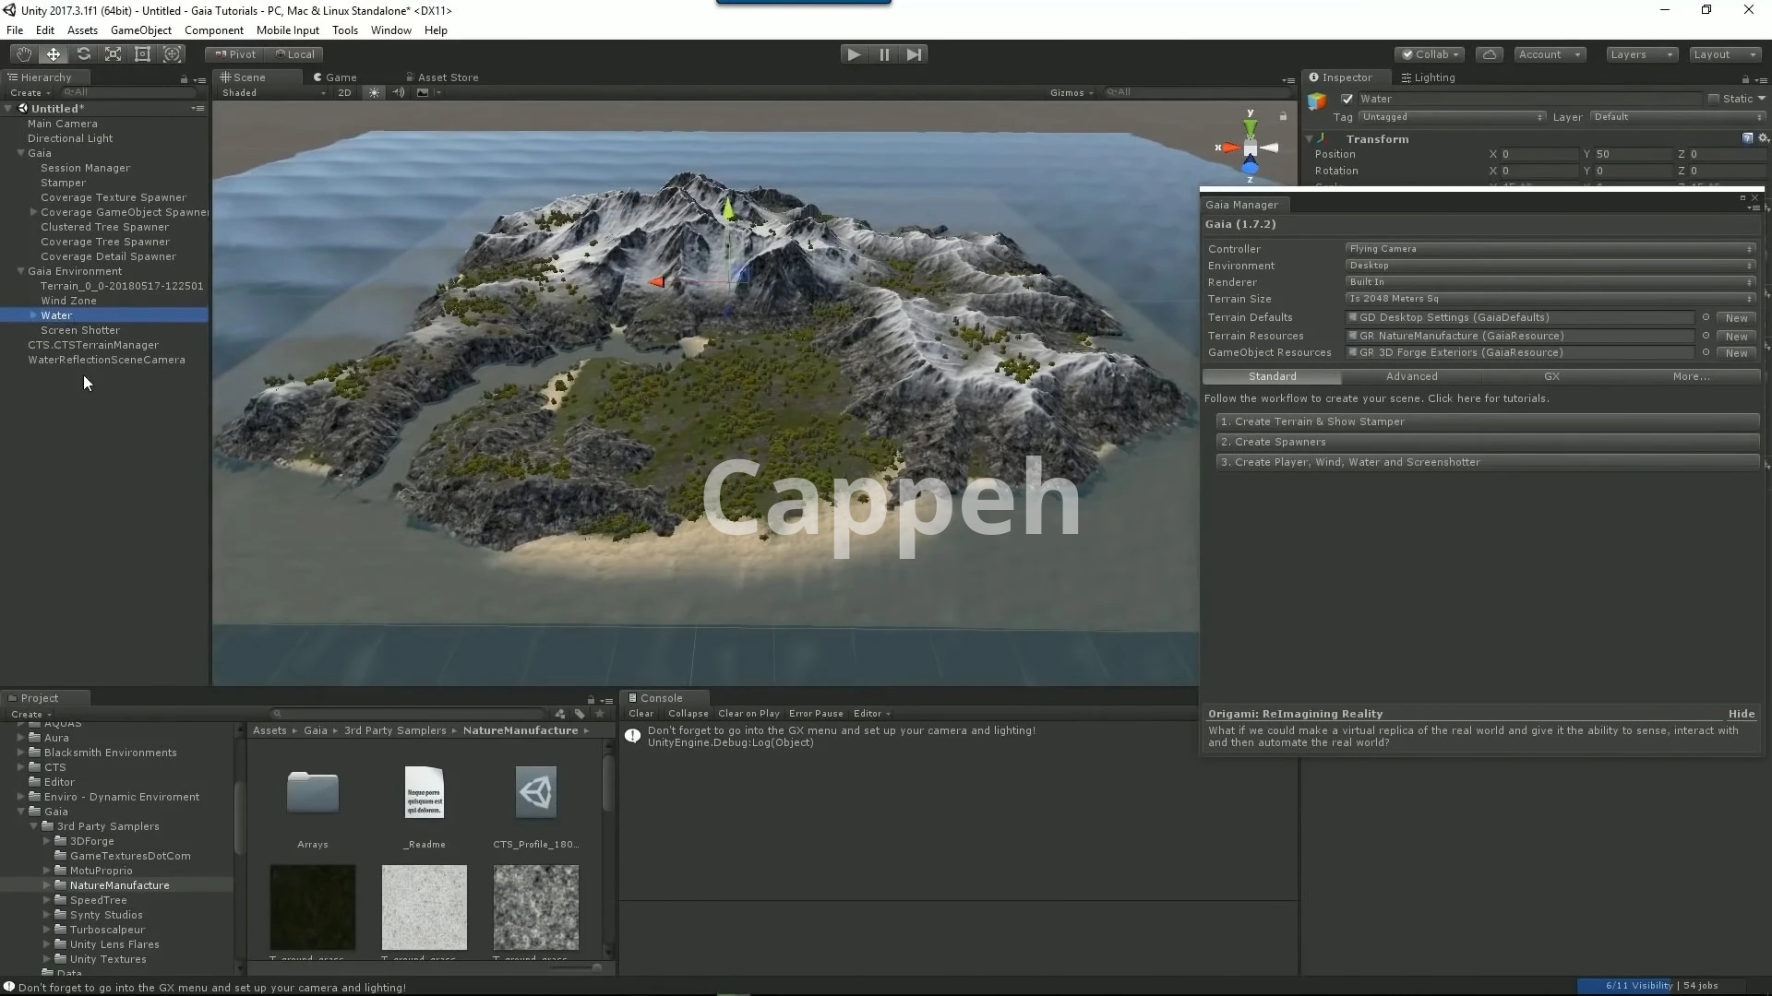Open the Terrain Size dropdown

1550,299
